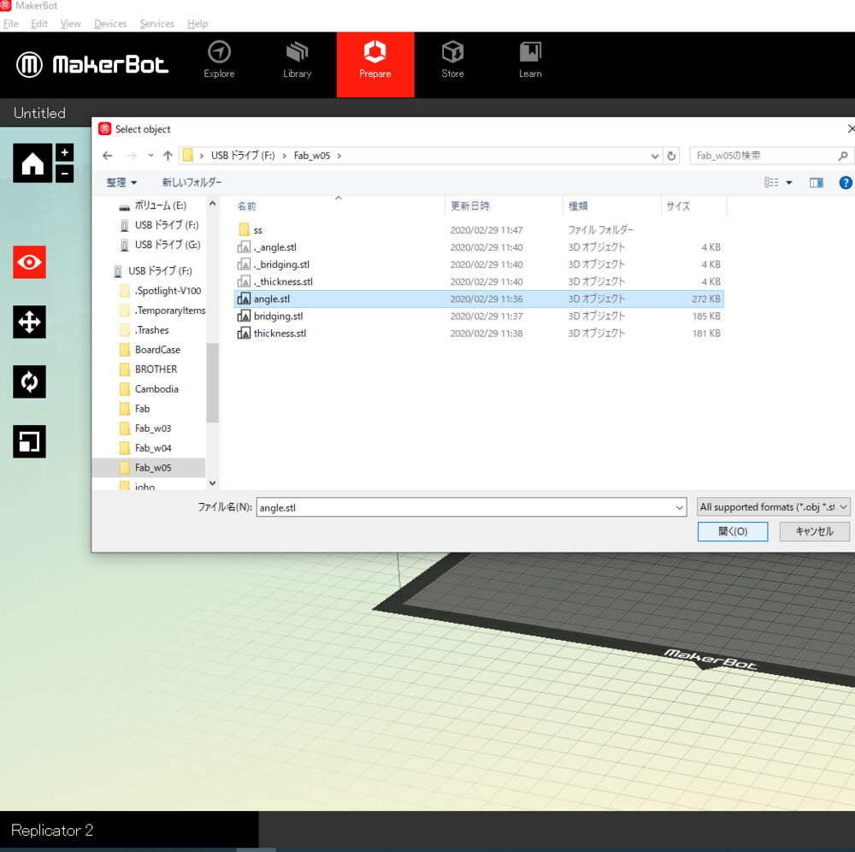Open the Services menu

157,24
